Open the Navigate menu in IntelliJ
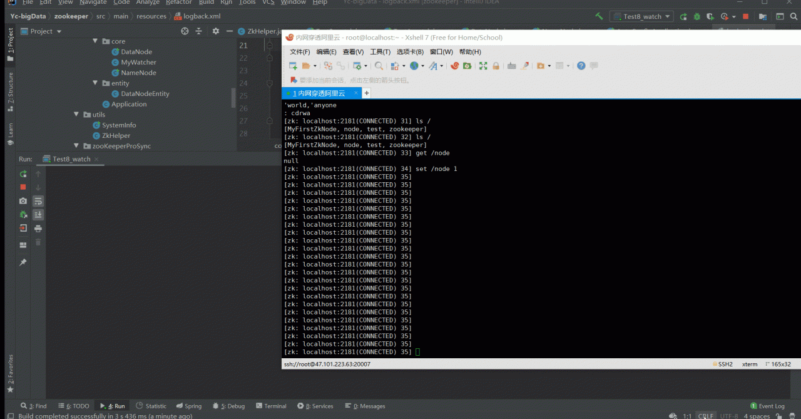The width and height of the screenshot is (801, 419). coord(93,3)
